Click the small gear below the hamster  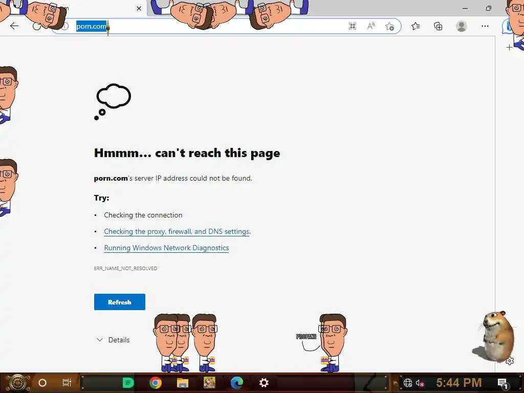click(x=510, y=361)
